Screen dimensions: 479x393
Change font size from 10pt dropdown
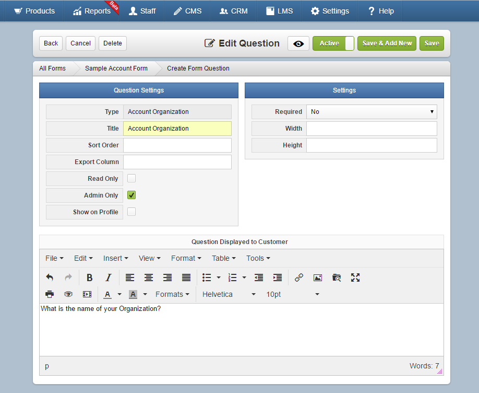[293, 294]
